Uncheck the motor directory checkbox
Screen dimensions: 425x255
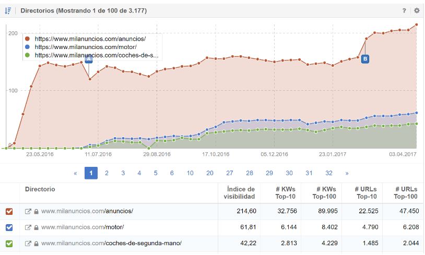pyautogui.click(x=9, y=227)
